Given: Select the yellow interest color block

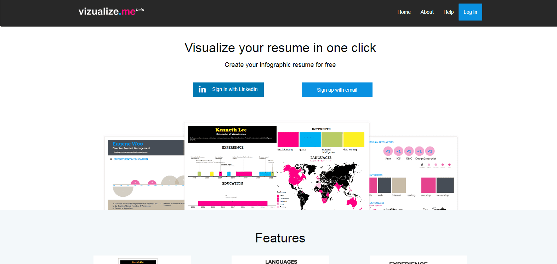Looking at the screenshot, I should point(354,140).
